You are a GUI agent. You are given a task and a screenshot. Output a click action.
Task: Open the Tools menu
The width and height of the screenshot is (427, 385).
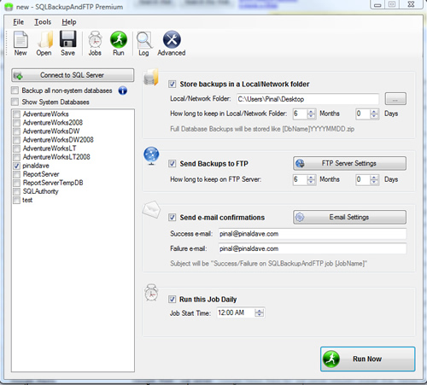(43, 22)
